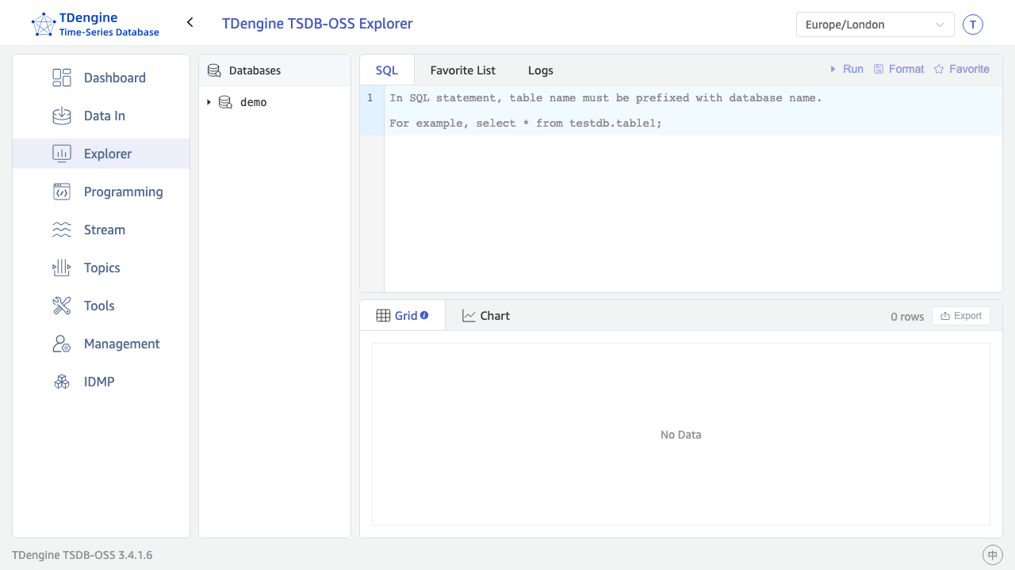Open the Programming code icon
Image resolution: width=1015 pixels, height=570 pixels.
[x=62, y=192]
